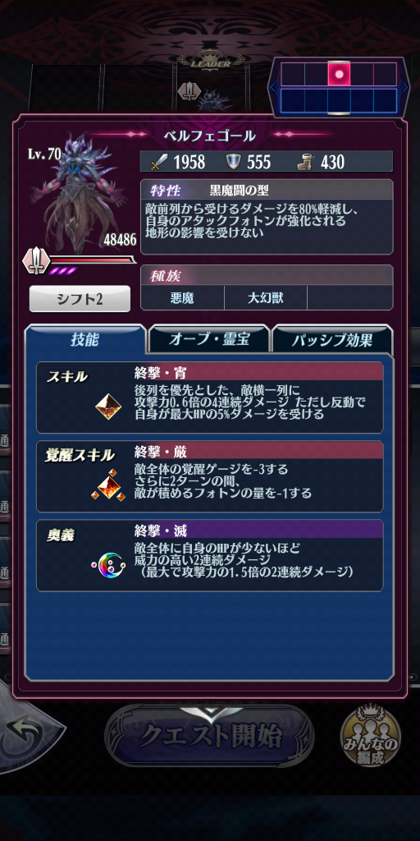
Task: Tap the awakening skill gem icon
Action: [x=108, y=485]
